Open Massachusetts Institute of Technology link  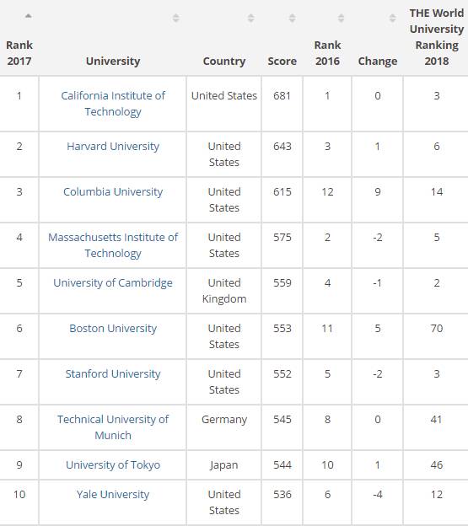[x=113, y=245]
